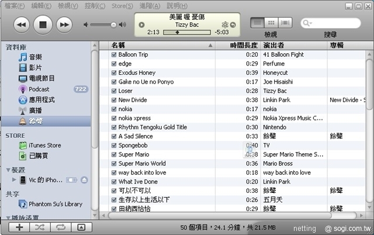
Task: Select the 鈴聲 ringtones bell item
Action: pos(46,121)
